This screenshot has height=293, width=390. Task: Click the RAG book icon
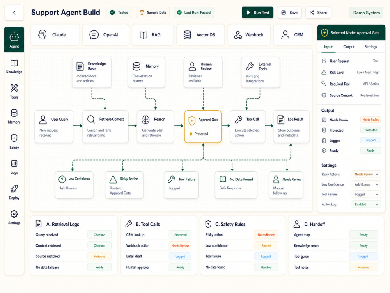[143, 35]
